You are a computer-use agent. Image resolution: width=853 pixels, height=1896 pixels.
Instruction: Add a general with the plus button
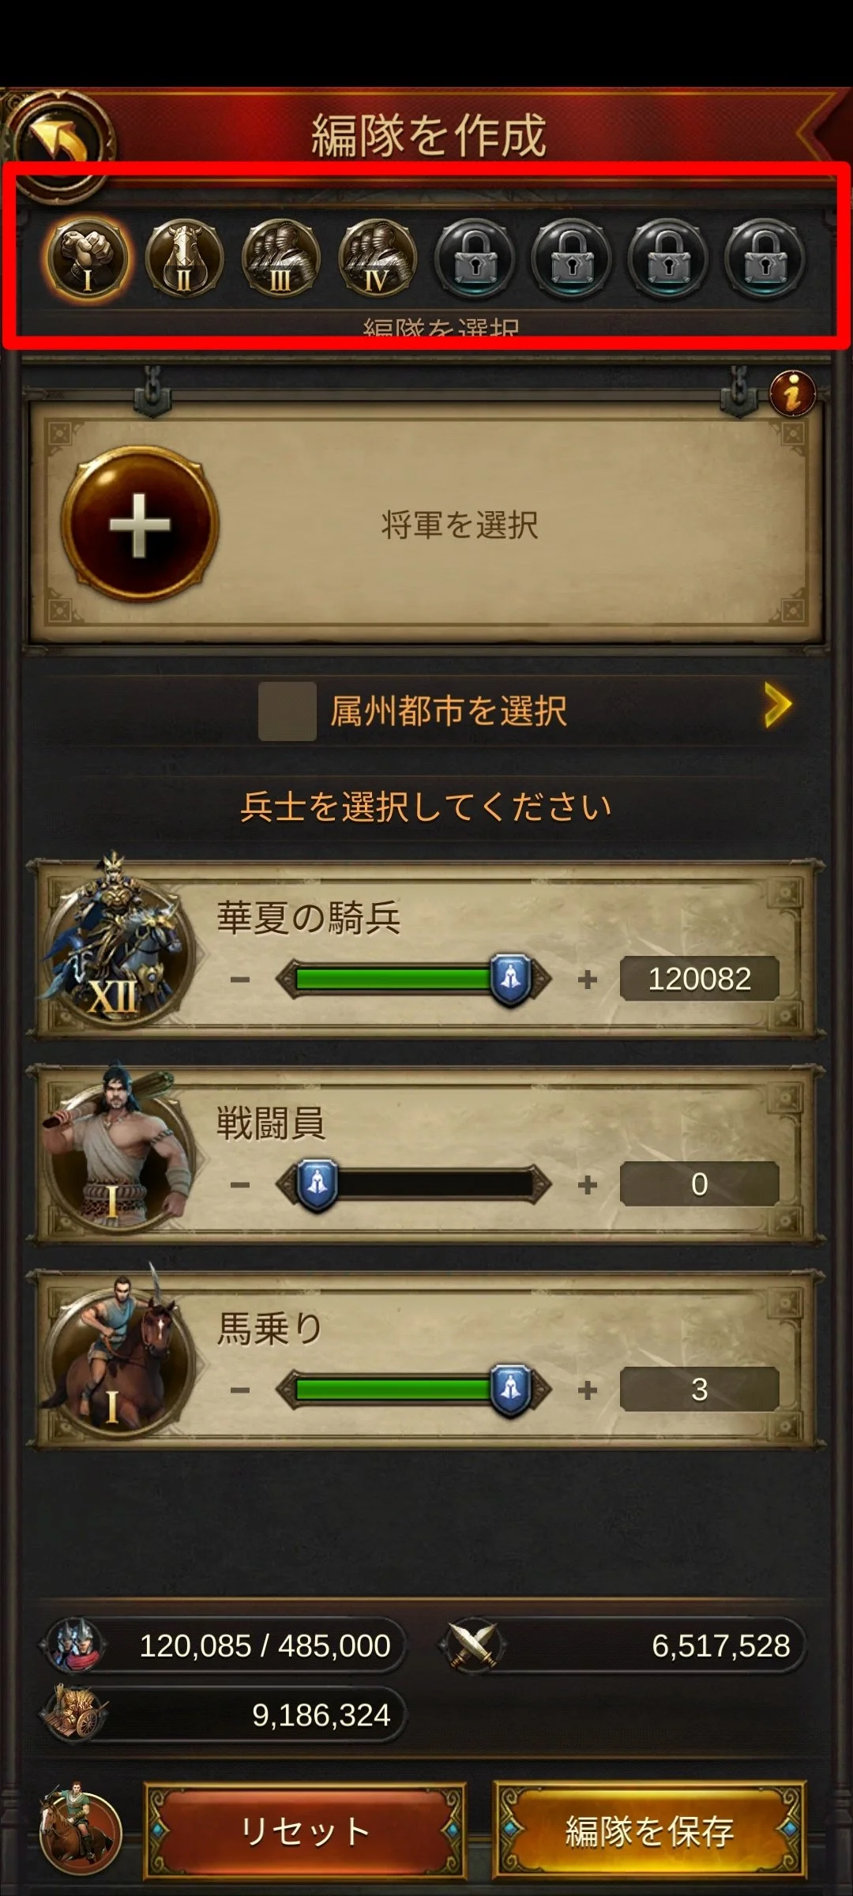tap(140, 525)
